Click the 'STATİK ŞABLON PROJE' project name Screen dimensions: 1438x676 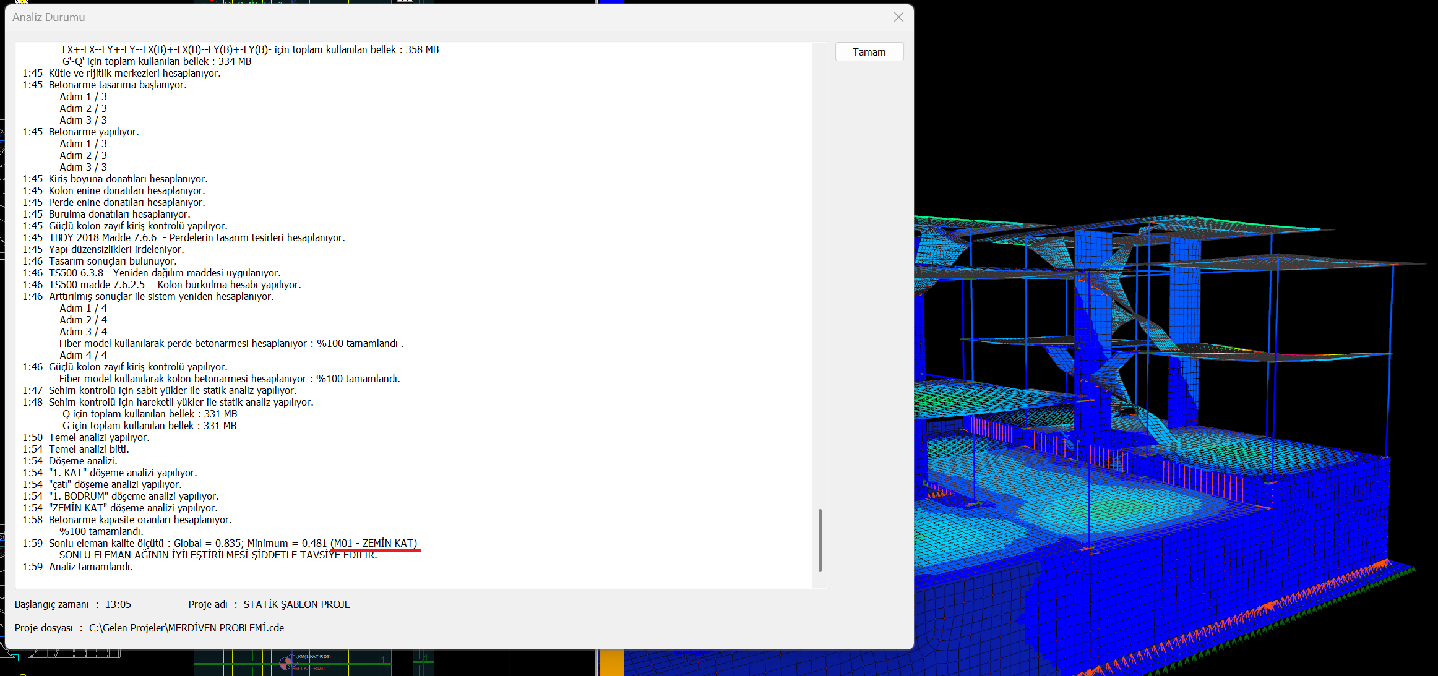(296, 604)
